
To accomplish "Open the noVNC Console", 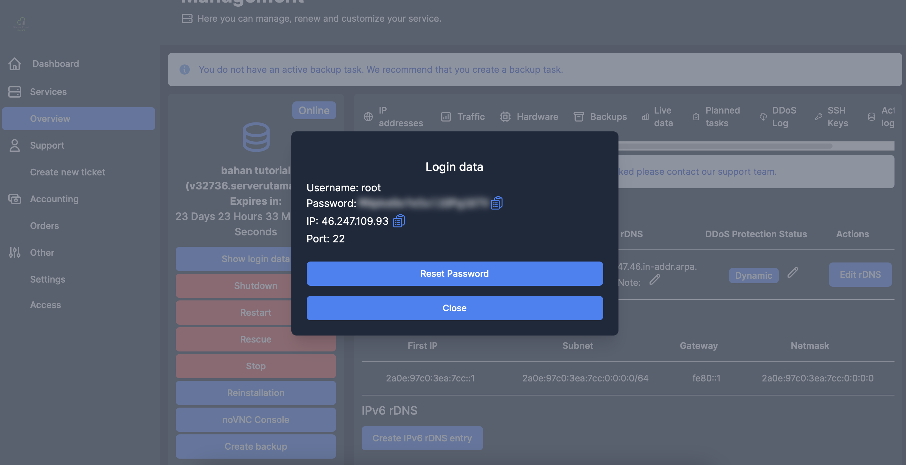I will tap(255, 420).
